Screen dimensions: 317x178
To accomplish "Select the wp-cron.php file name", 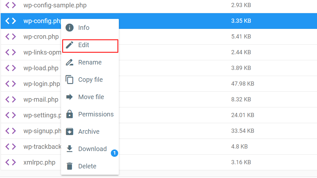I will point(41,37).
